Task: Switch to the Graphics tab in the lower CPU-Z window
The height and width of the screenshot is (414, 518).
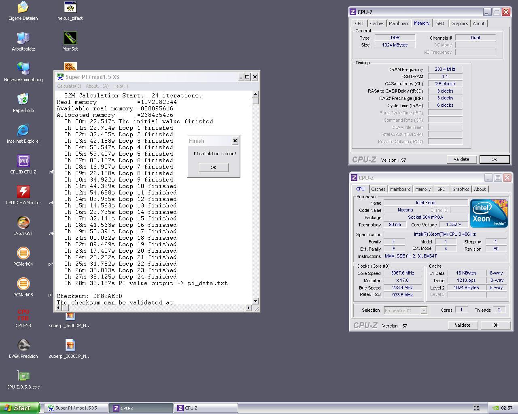Action: [461, 189]
